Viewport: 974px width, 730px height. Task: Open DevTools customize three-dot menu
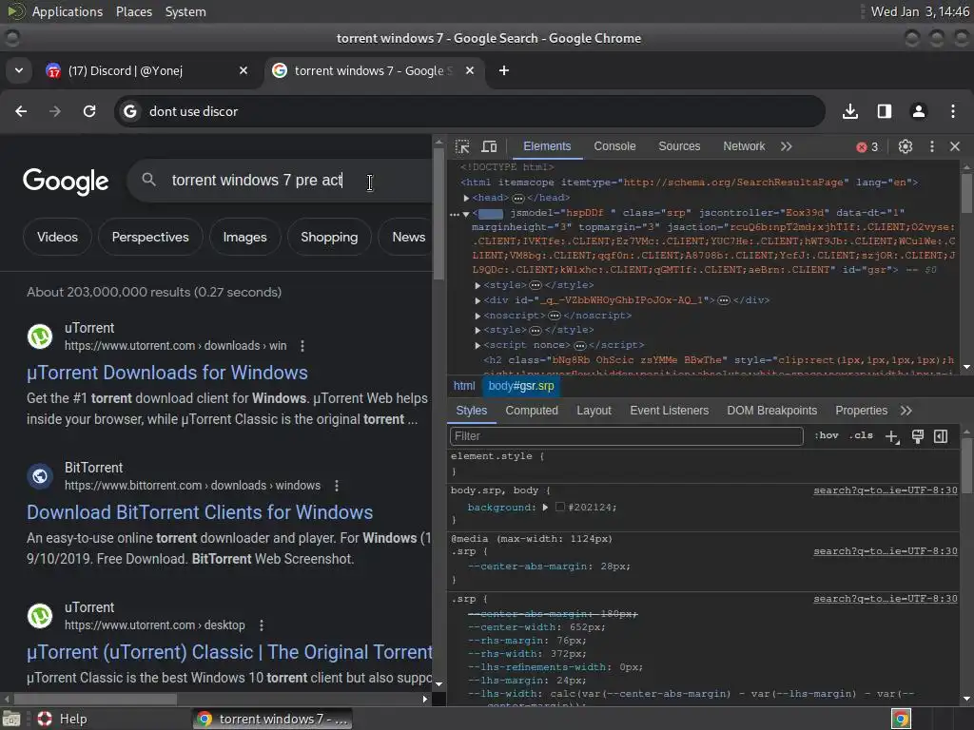[932, 146]
